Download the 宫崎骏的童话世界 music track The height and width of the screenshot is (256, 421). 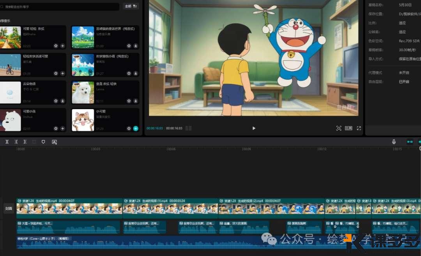pos(136,46)
